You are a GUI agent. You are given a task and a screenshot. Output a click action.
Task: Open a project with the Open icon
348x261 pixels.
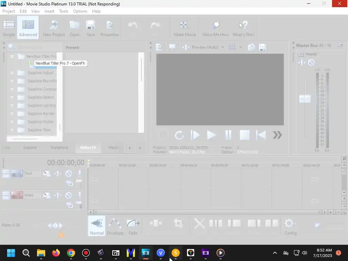74,28
